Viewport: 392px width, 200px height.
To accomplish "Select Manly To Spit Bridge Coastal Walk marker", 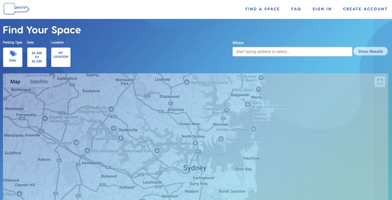I will [x=248, y=104].
